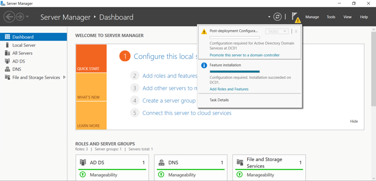Screen dimensions: 376x181
Task: Click the vertical scrollbar thumb
Action: pos(374,68)
